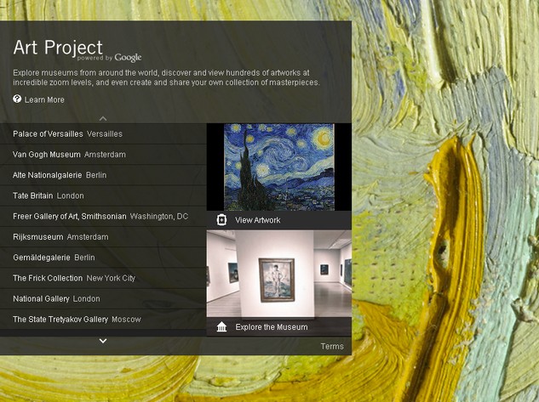The height and width of the screenshot is (402, 539).
Task: Click the powered by Google logo
Action: coord(109,58)
